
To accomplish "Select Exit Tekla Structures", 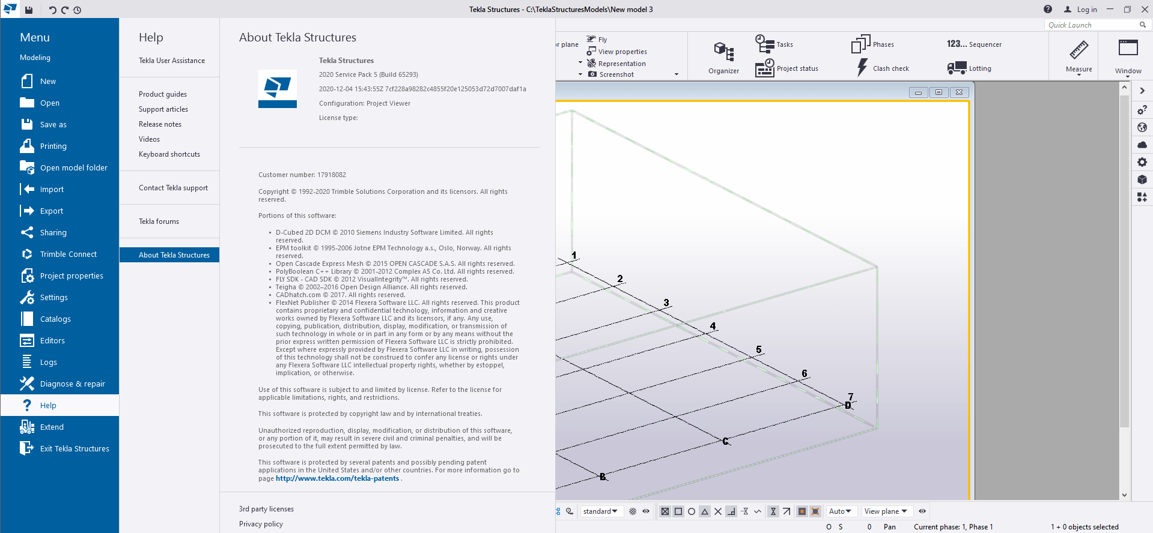I will point(59,448).
